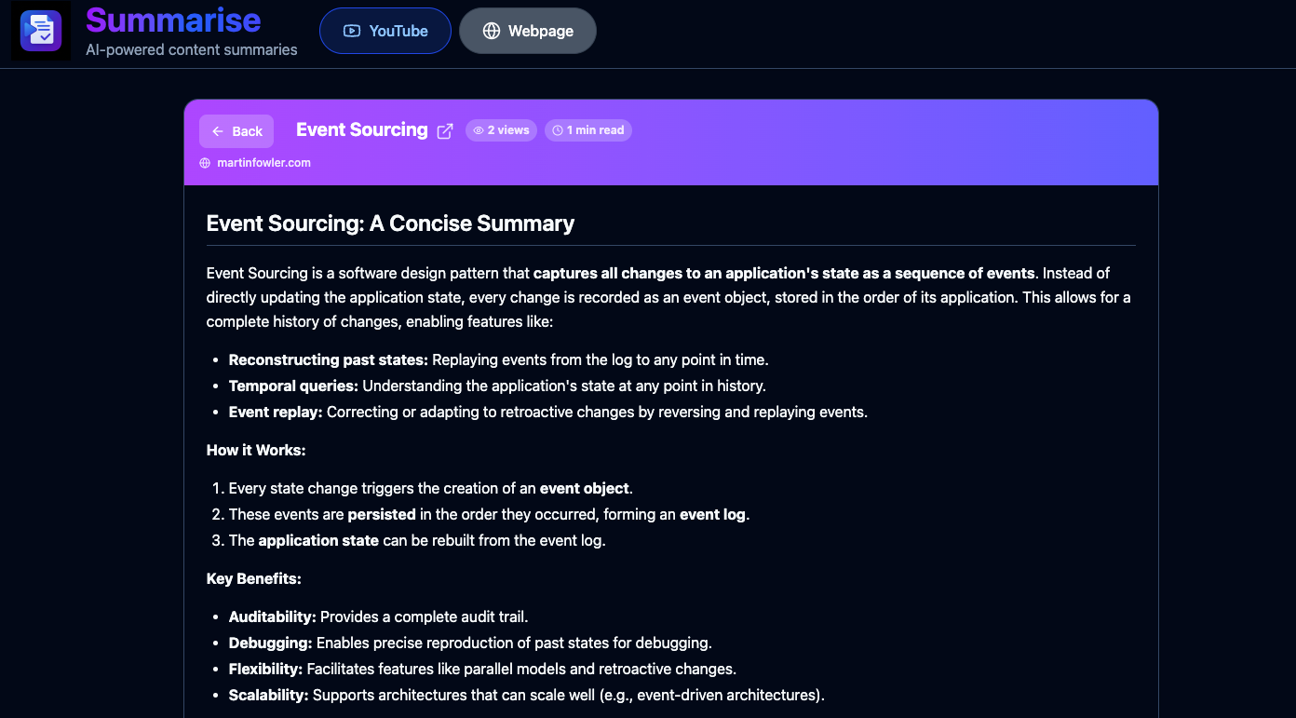The height and width of the screenshot is (718, 1296).
Task: Click the left arrow icon in Back
Action: (x=218, y=131)
